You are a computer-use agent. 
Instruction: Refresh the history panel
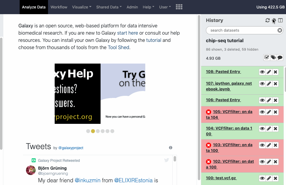267,20
